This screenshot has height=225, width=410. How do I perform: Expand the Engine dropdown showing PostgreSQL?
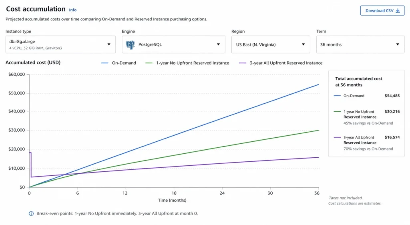point(173,44)
